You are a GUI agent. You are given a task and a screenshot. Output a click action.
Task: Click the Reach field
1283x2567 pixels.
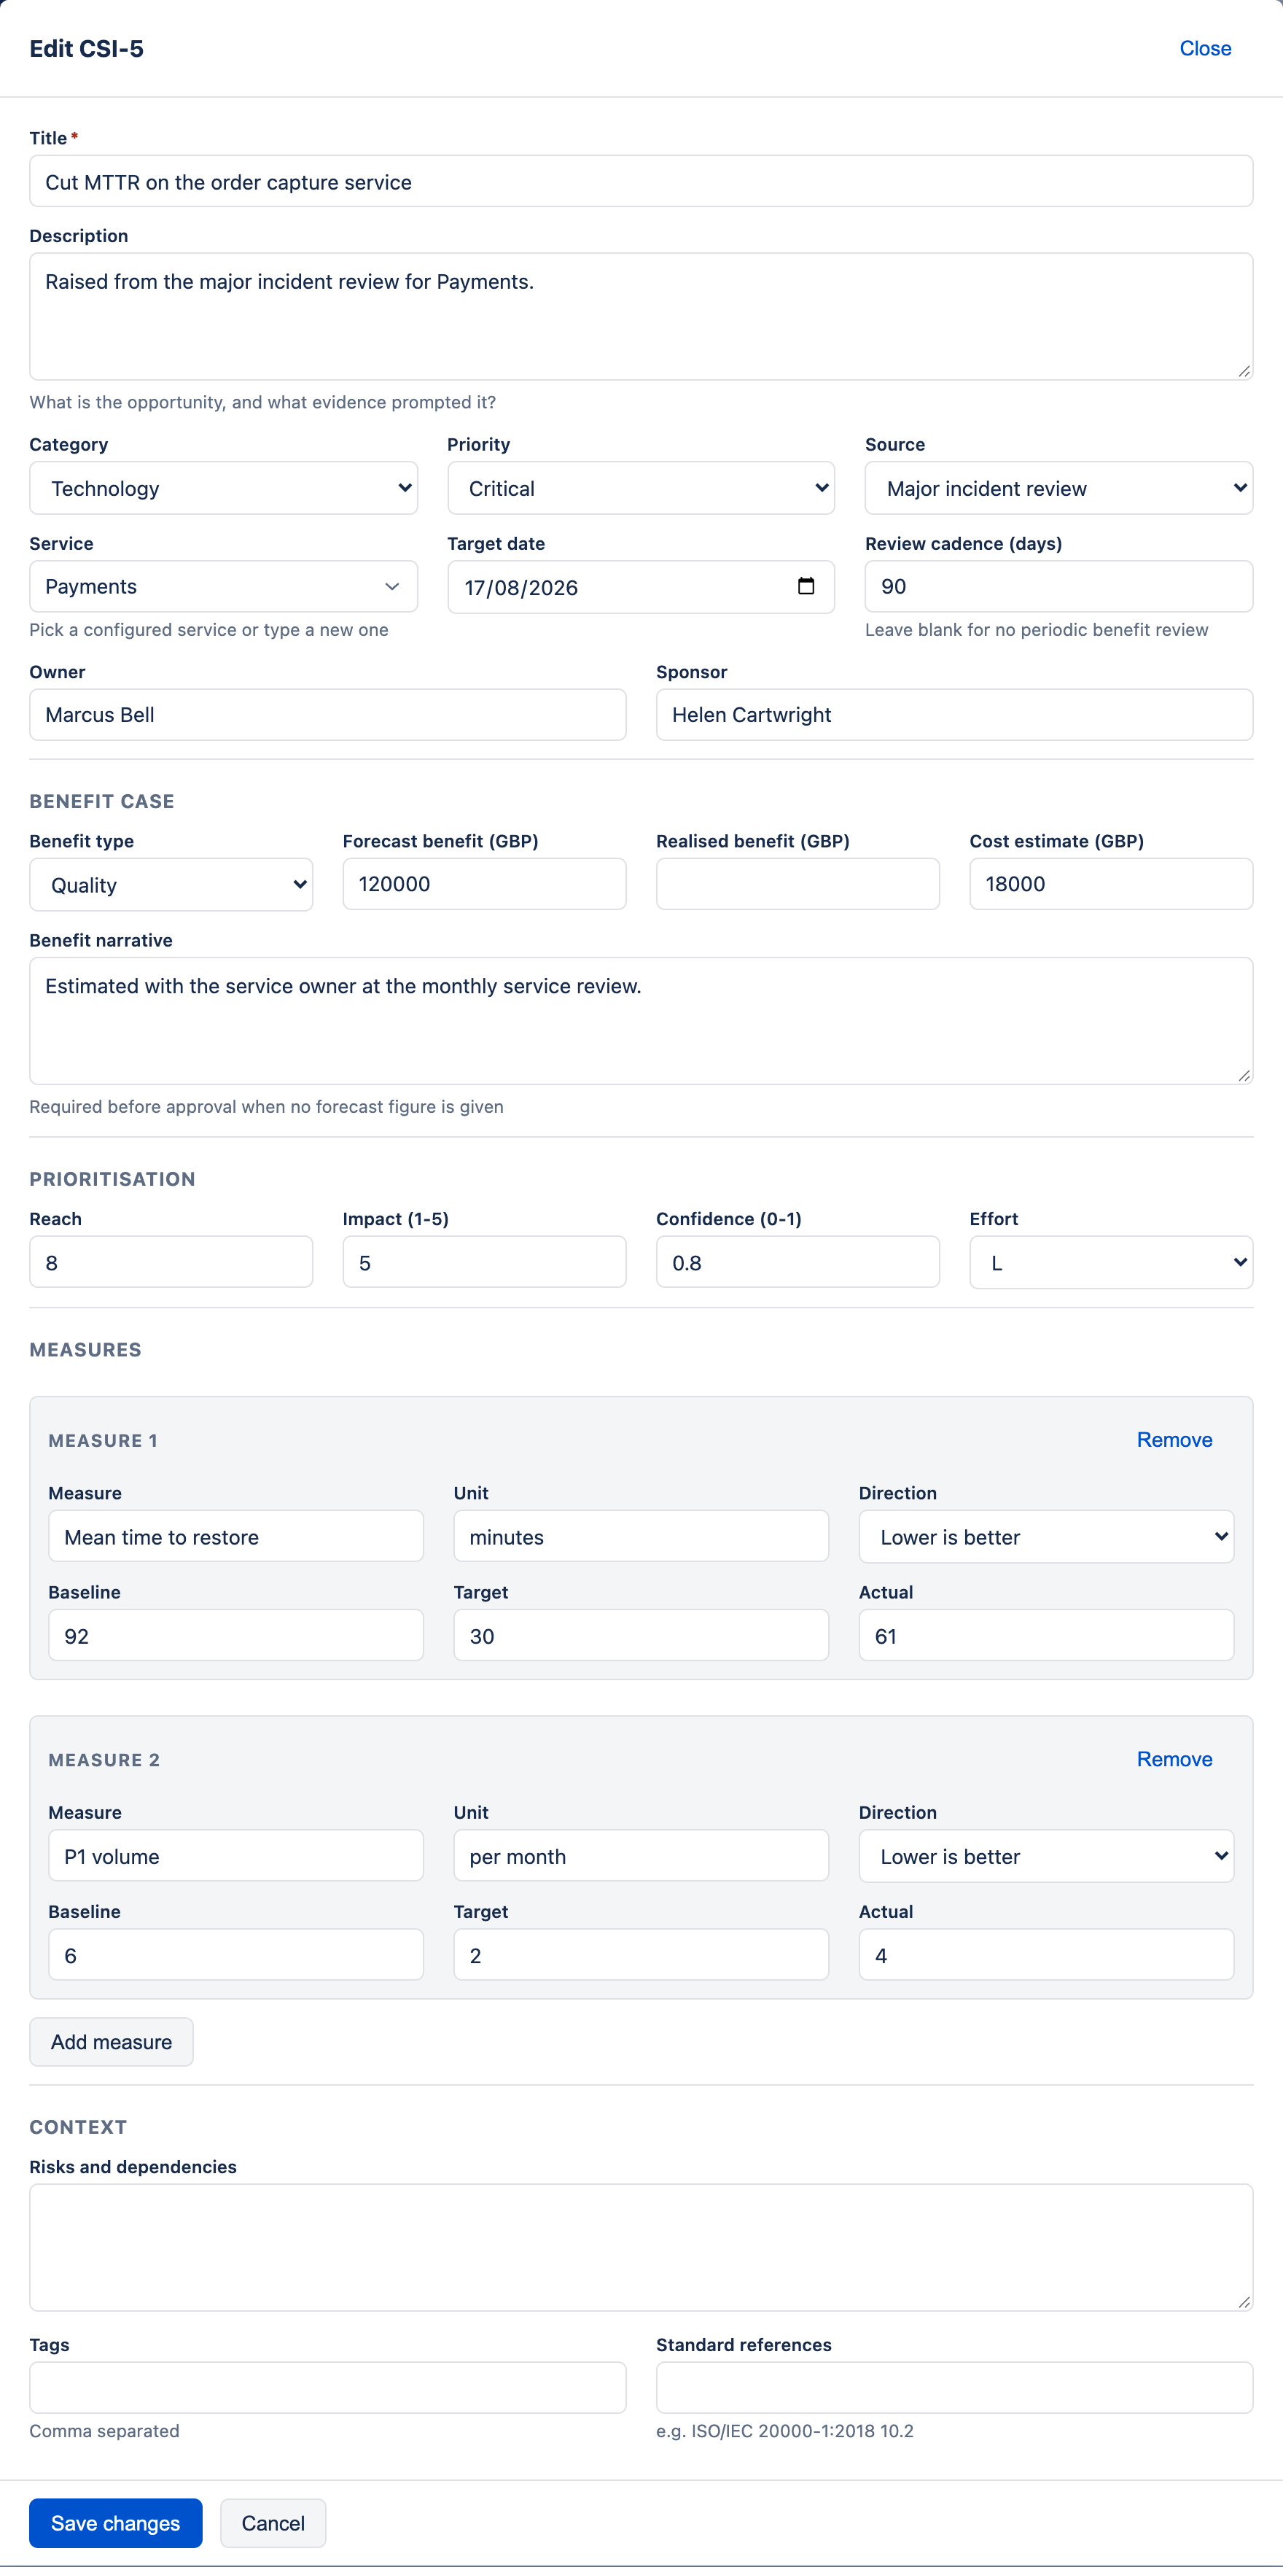coord(171,1262)
